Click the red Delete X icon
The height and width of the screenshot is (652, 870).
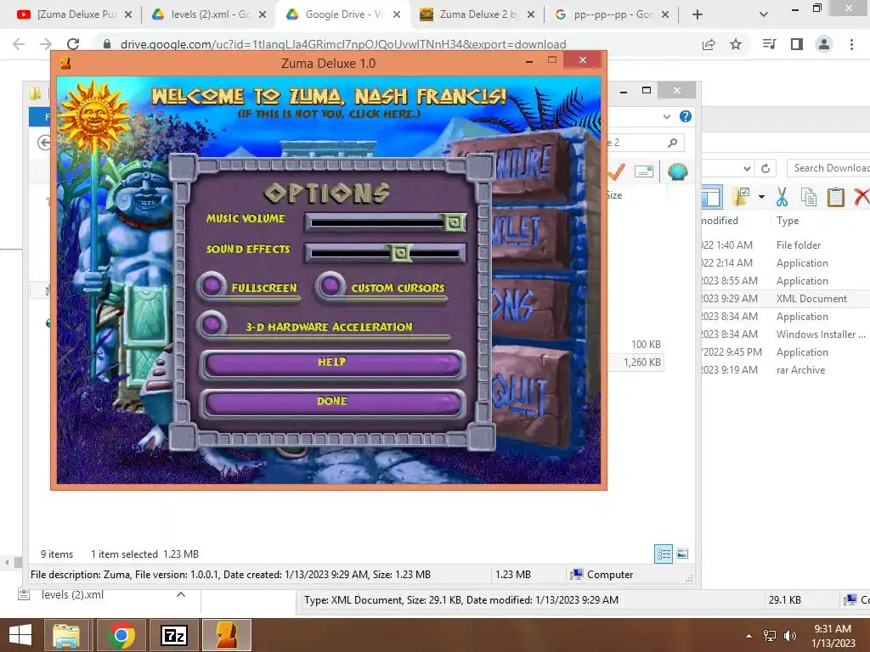click(862, 197)
